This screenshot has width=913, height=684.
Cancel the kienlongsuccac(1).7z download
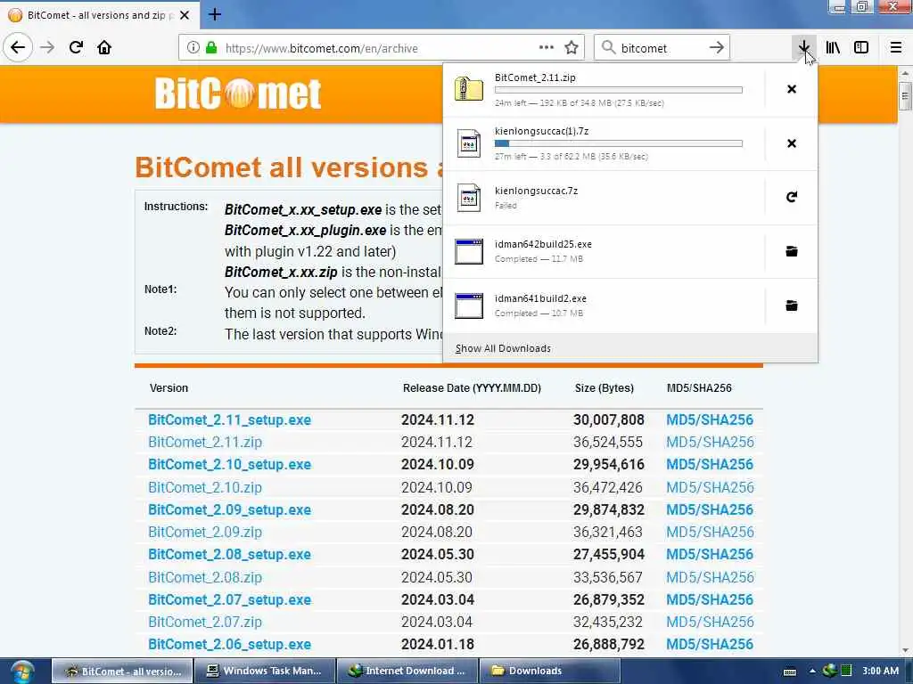[792, 143]
